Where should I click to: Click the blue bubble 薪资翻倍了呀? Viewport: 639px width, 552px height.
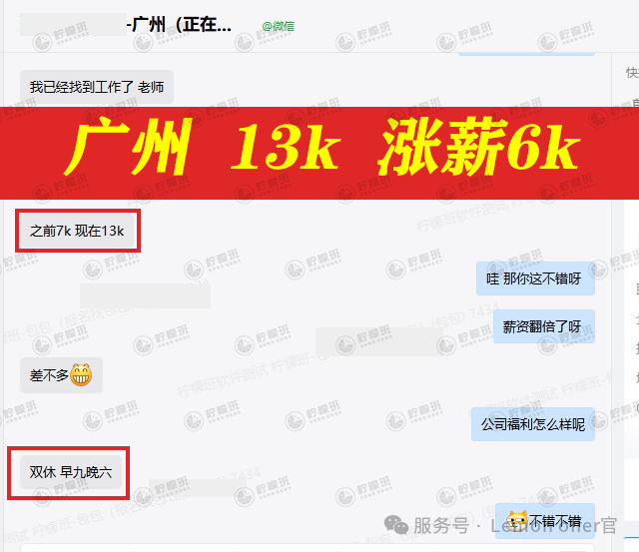point(543,326)
